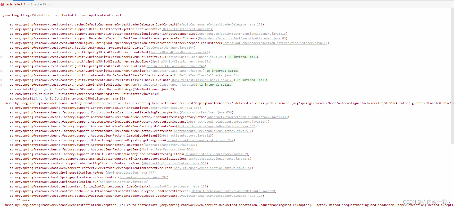Open SpringJUnit4ClassRunner.java:97 link
454x207 pixels.
click(x=175, y=71)
